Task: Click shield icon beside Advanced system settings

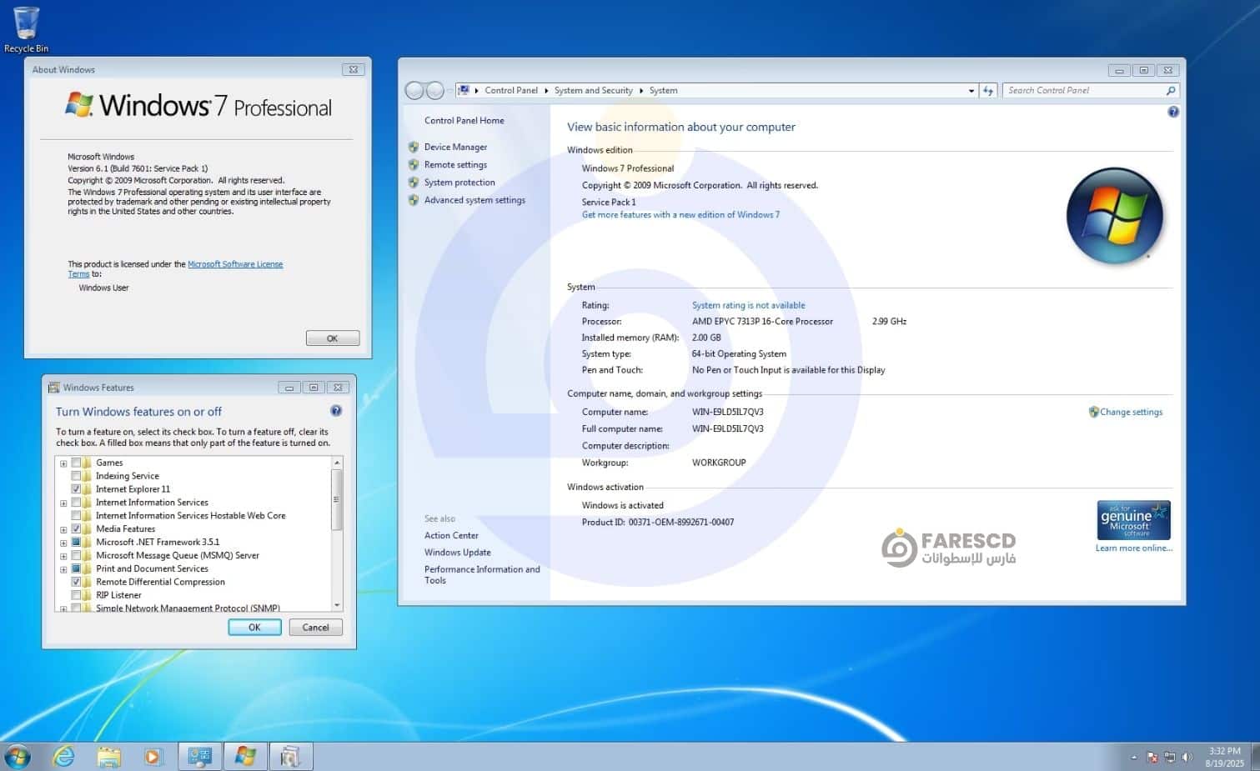Action: coord(414,200)
